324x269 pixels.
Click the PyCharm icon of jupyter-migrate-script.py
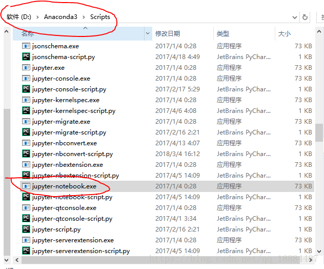[26, 132]
